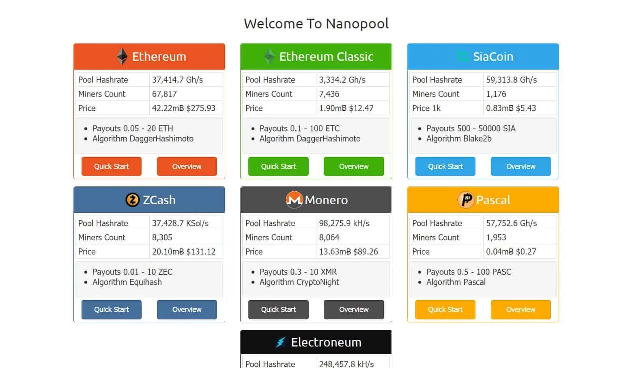Screen dimensions: 628x368
Task: View Ethereum Classic Overview
Action: (x=354, y=166)
